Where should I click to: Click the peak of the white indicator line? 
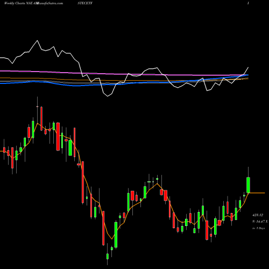pyautogui.click(x=37, y=41)
